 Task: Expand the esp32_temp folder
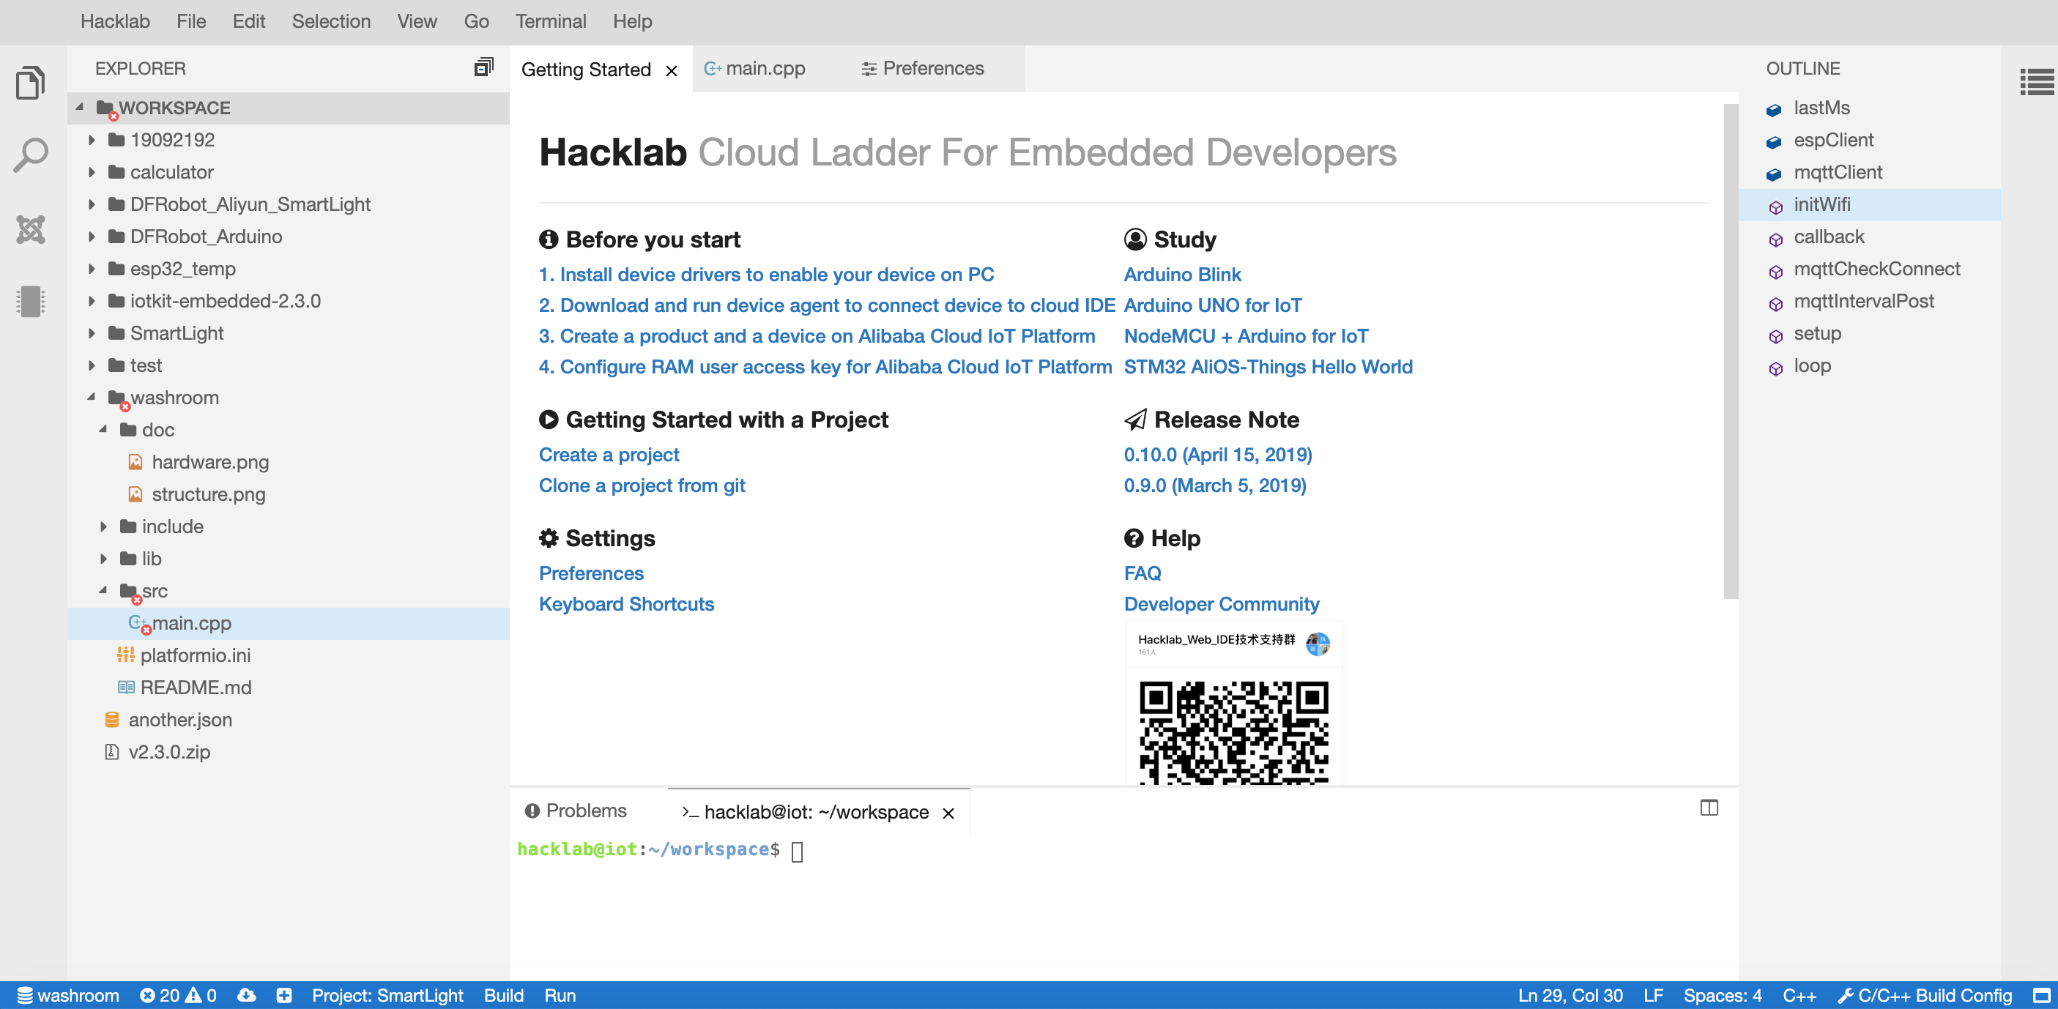91,269
